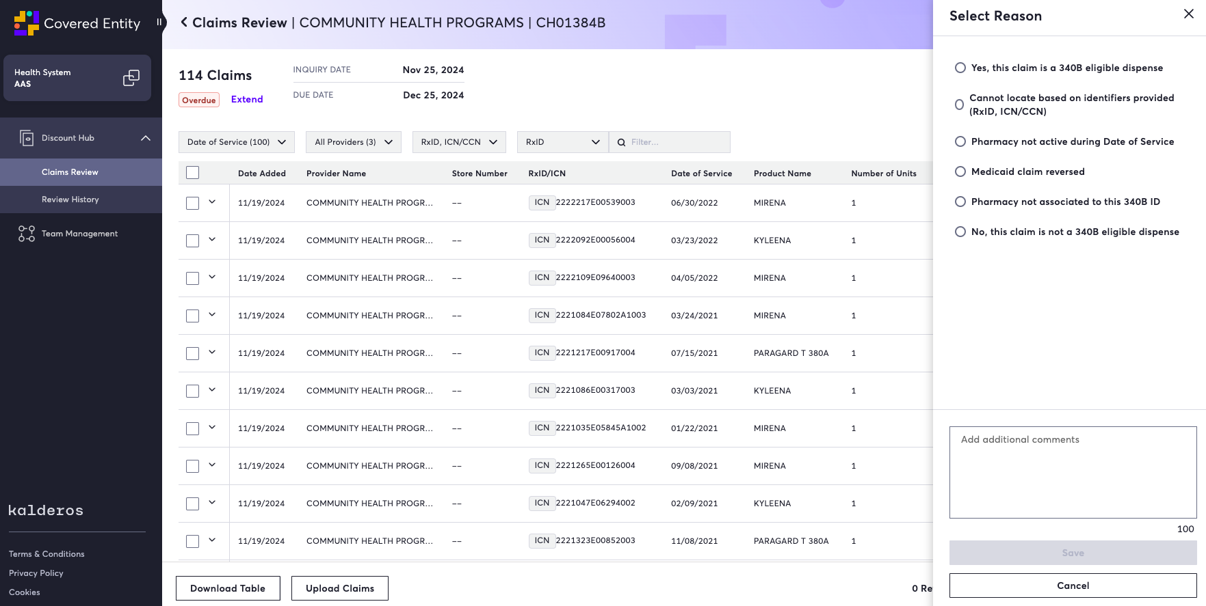Sort by Date of Service column header
Screen dimensions: 1206x606
[701, 174]
